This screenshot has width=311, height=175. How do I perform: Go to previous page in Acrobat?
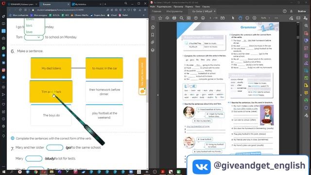tap(196, 18)
